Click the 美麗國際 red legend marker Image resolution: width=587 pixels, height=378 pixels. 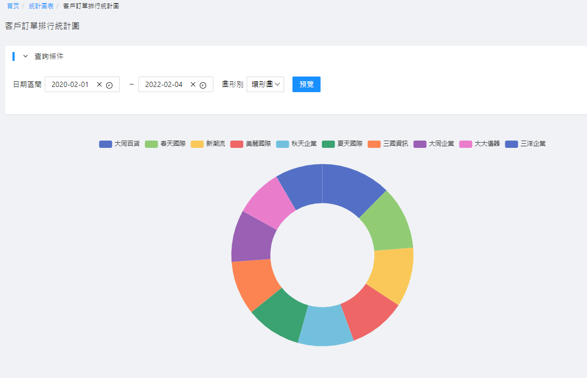click(237, 144)
